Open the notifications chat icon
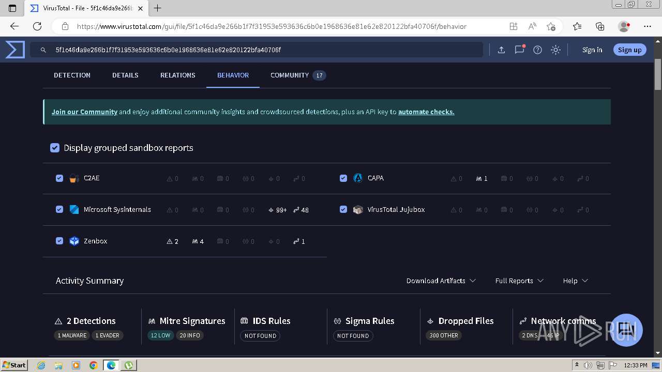 (519, 50)
